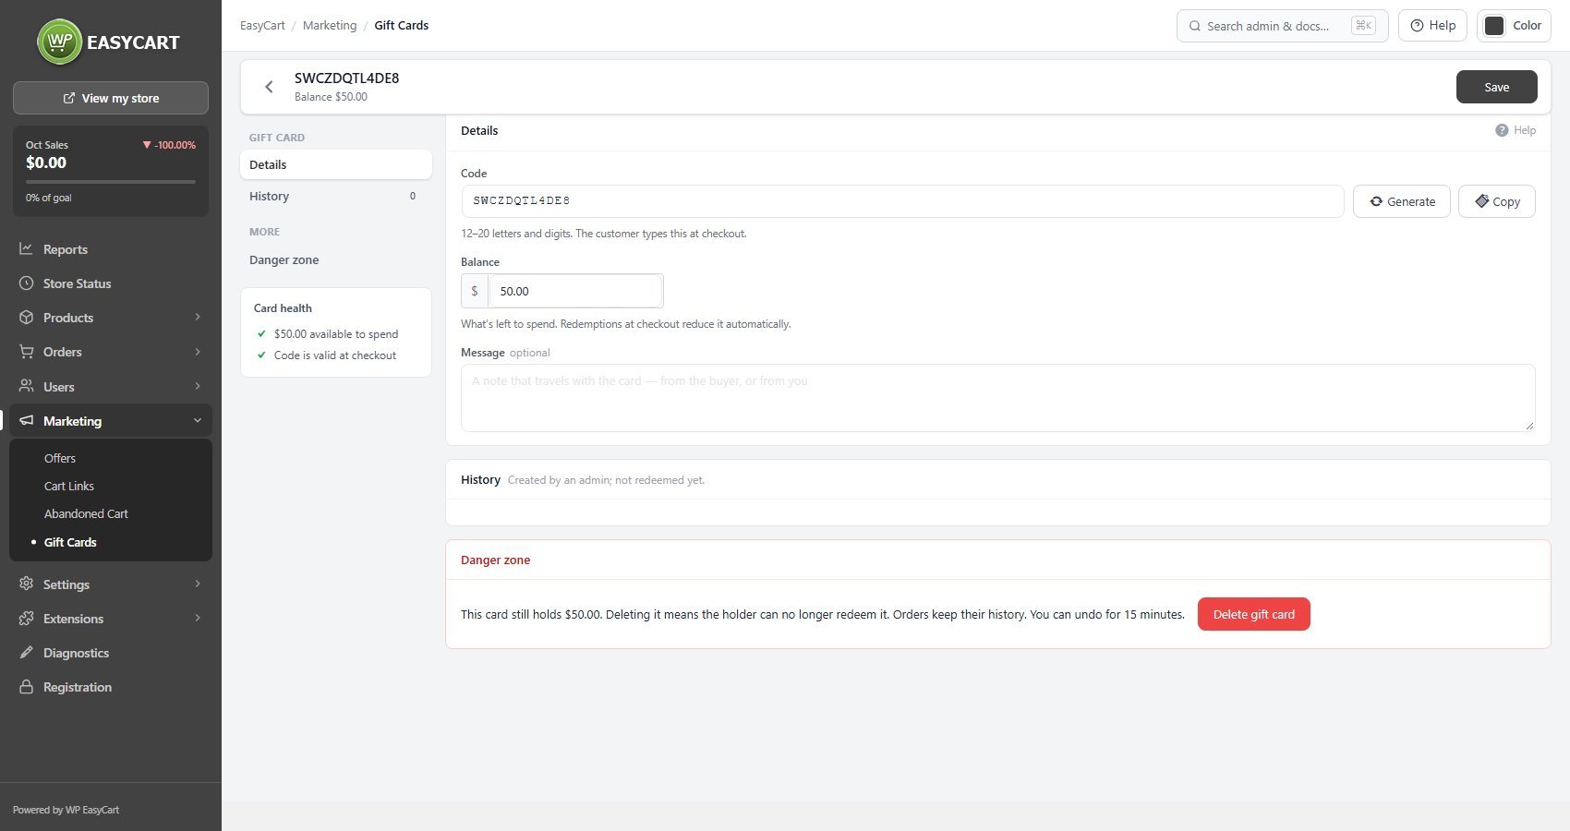Go to EasyCart breadcrumb link

coord(262,25)
